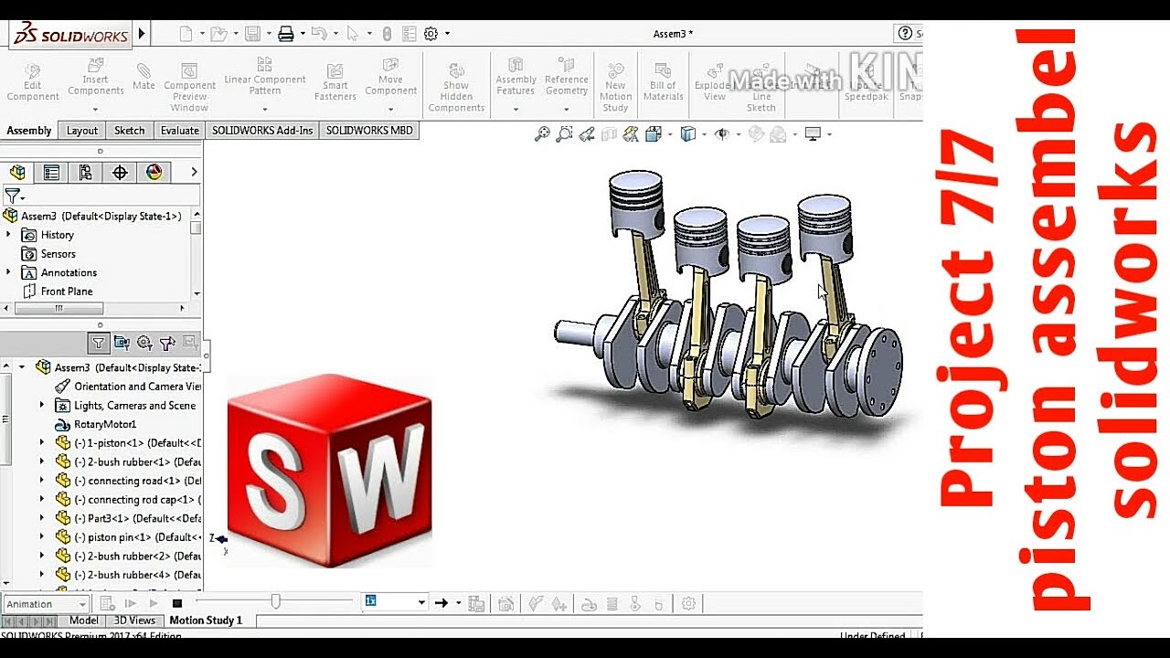
Task: Click the Edit Component tool
Action: tap(33, 82)
